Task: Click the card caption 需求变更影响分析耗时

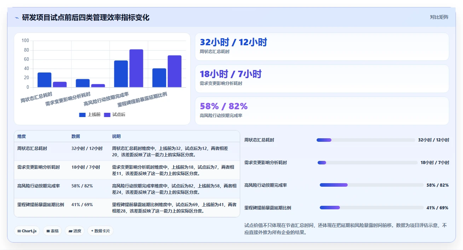Action: (x=221, y=84)
